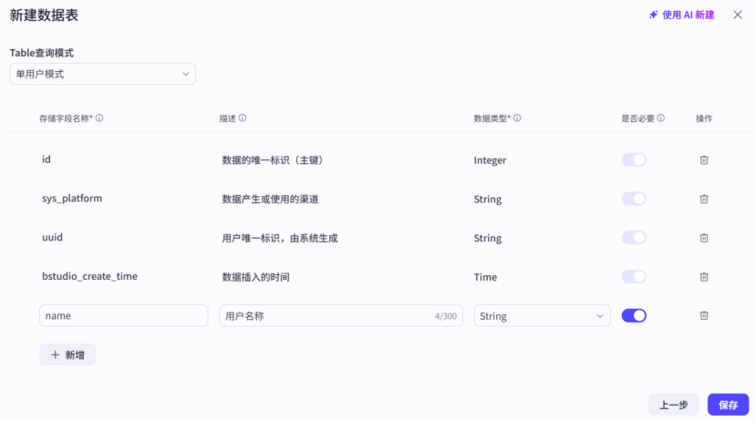Show info for 是否必要 column
755x421 pixels.
[660, 118]
